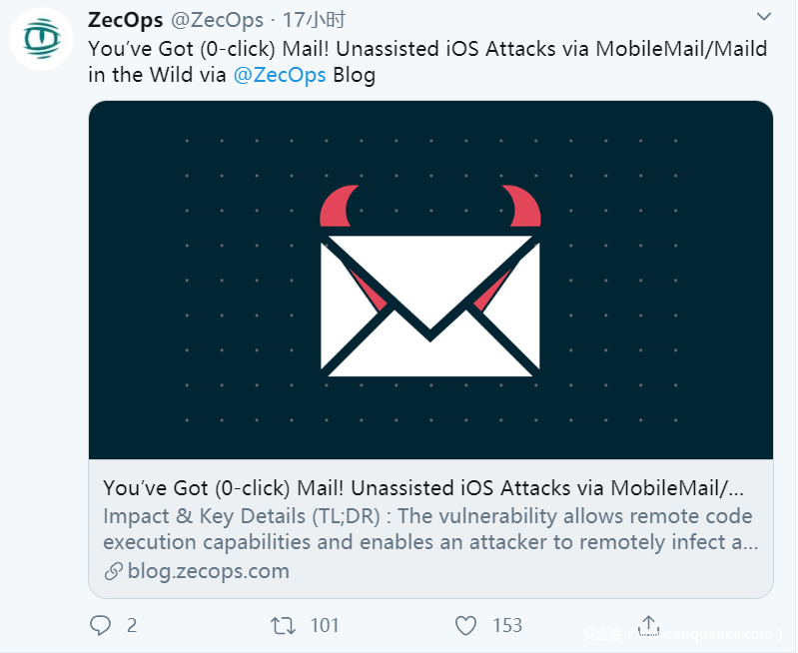The image size is (798, 653).
Task: Click the reply speech bubble icon
Action: coord(101,626)
